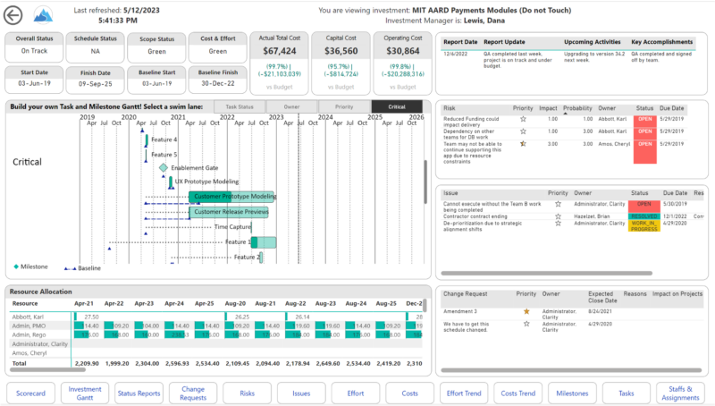Click the Impact column header in Risk table
Viewport: 715px width, 406px height.
click(548, 108)
